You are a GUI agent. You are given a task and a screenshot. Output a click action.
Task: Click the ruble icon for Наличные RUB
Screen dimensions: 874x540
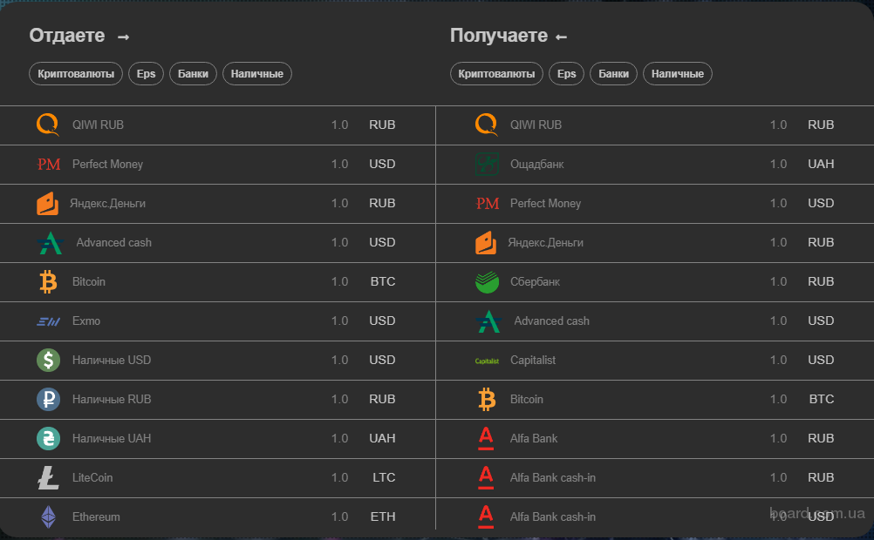pos(49,399)
